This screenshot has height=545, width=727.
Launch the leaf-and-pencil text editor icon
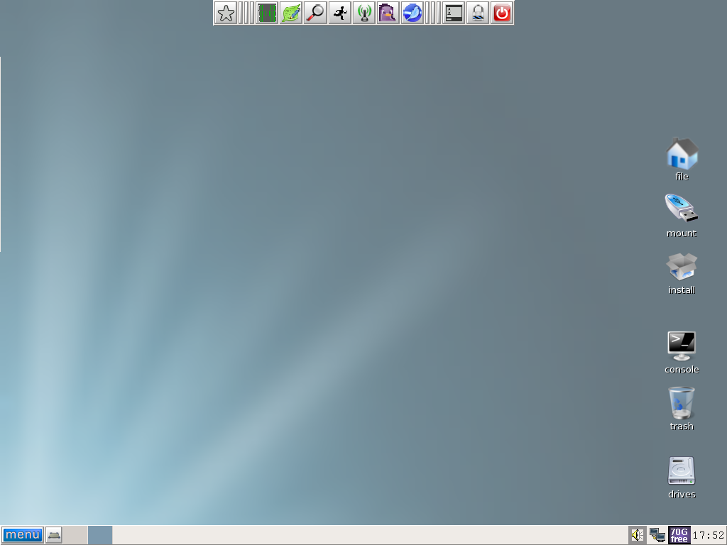290,13
